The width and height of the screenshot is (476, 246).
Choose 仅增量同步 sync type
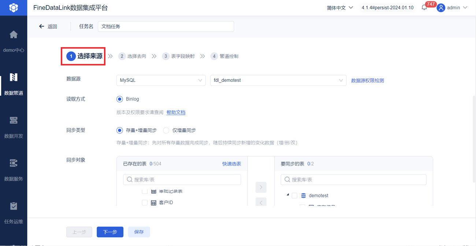(x=166, y=130)
